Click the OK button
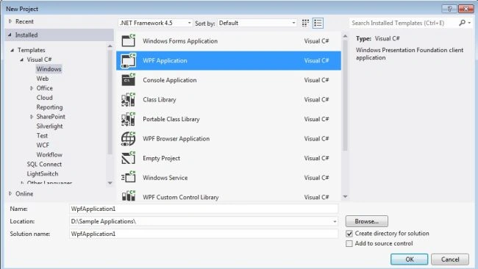 tap(409, 259)
